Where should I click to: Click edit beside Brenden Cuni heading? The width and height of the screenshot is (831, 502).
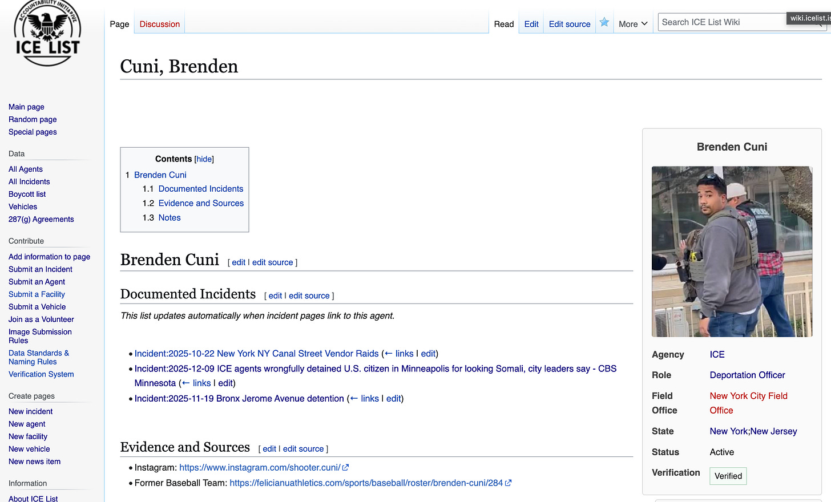pos(239,262)
